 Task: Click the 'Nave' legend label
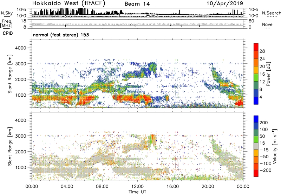coord(267,24)
